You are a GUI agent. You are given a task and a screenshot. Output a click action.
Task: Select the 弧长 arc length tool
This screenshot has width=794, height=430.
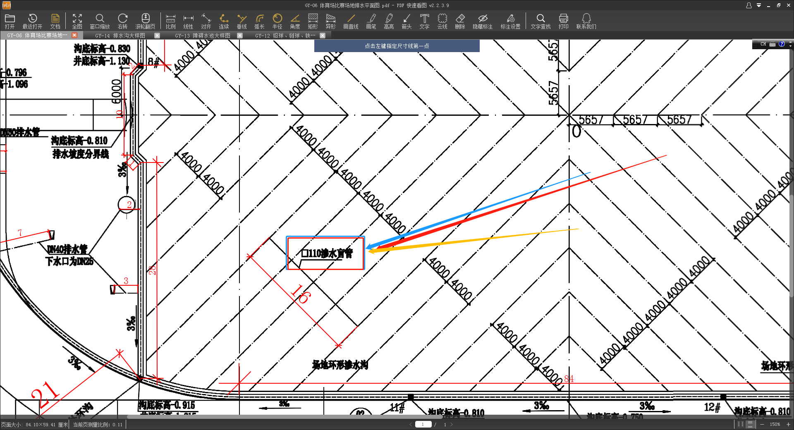259,21
